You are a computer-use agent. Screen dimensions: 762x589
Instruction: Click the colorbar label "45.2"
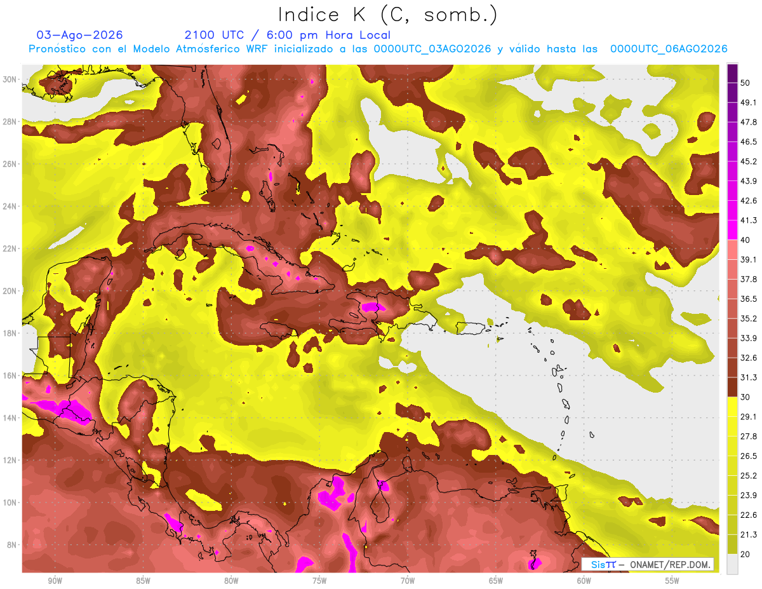point(748,161)
